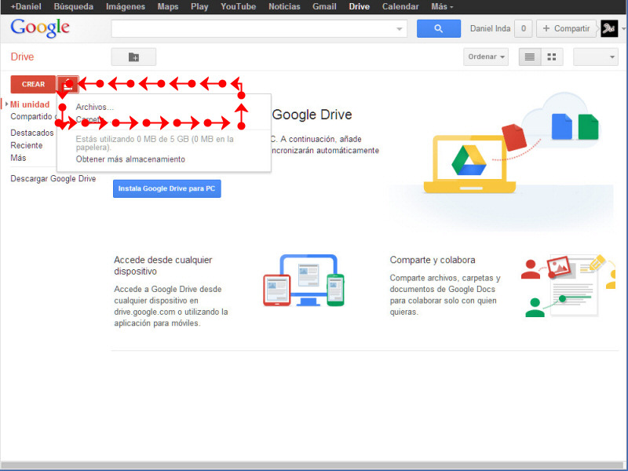Go to +Daniel in top bar
Screen dimensions: 628x471
point(26,6)
